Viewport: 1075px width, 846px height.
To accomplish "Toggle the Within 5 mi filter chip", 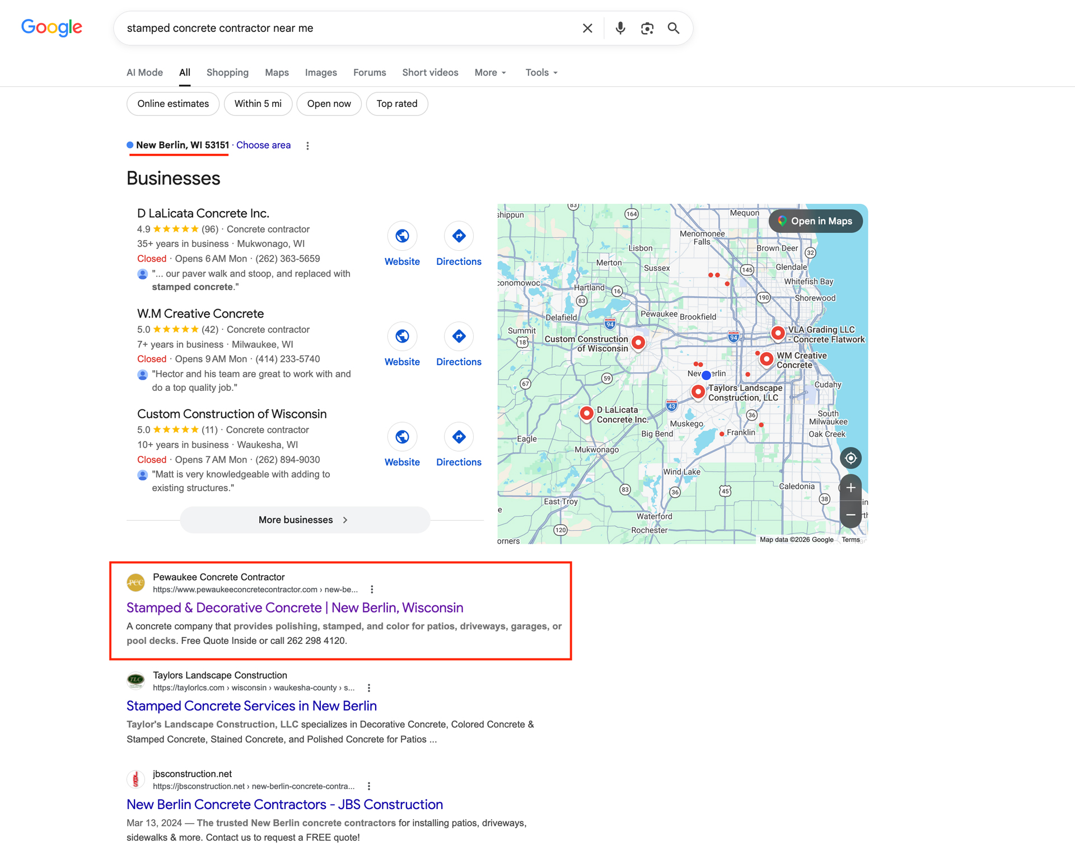I will pyautogui.click(x=258, y=104).
